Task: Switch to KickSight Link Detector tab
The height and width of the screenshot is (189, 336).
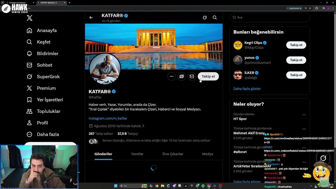Action: tap(20, 3)
